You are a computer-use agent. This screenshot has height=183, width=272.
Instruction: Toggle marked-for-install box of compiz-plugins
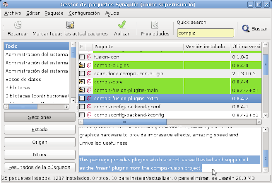(82, 65)
